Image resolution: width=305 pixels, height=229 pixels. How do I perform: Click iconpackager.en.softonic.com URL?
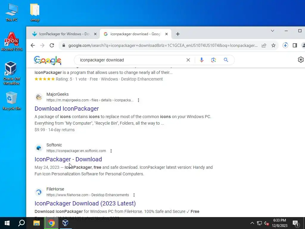pos(76,151)
